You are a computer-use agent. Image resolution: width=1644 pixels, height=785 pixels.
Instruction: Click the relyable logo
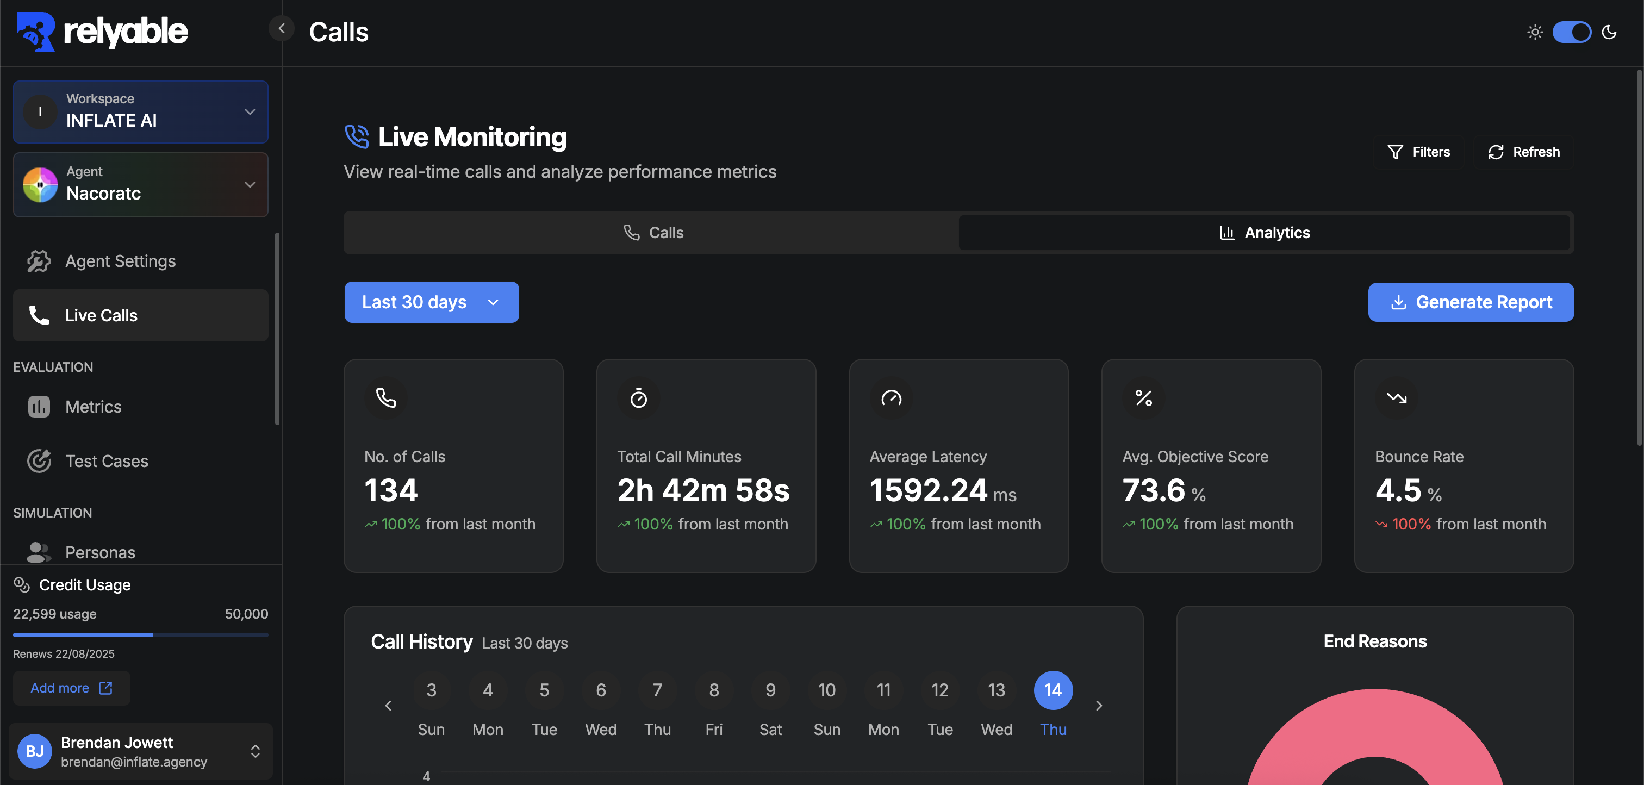coord(102,32)
